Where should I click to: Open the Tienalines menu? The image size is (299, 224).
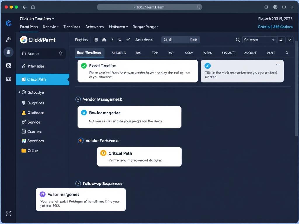pos(72,27)
